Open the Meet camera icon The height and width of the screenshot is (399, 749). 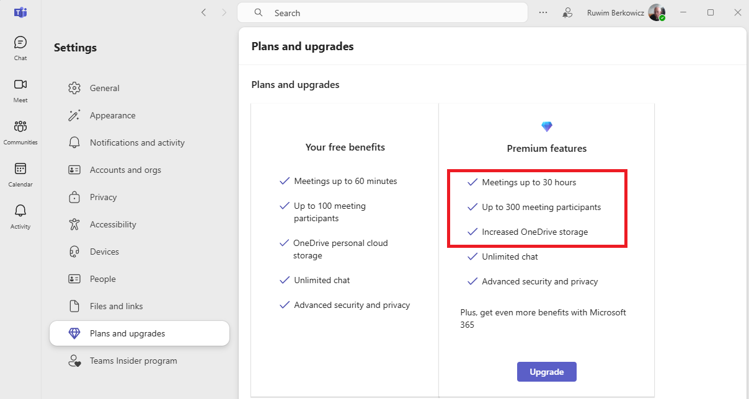click(20, 89)
